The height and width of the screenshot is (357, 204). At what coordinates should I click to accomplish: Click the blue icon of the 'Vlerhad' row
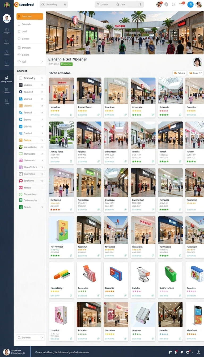coord(21,99)
